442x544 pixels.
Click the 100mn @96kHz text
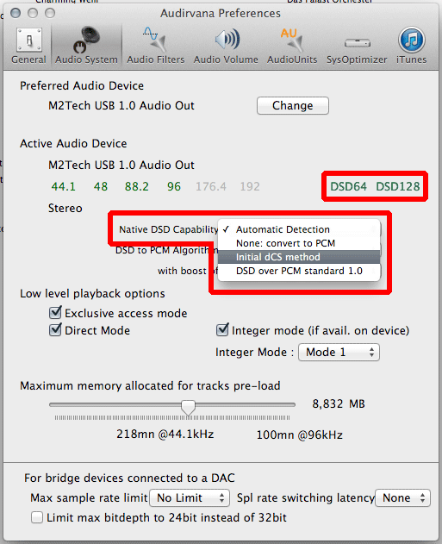[x=300, y=435]
